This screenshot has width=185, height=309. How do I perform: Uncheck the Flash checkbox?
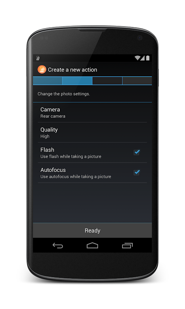[x=137, y=152]
